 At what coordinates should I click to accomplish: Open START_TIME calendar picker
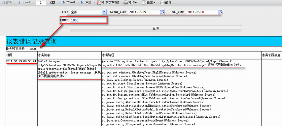(162, 12)
